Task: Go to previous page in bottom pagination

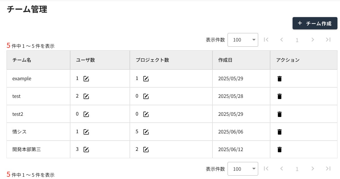Action: tap(281, 169)
